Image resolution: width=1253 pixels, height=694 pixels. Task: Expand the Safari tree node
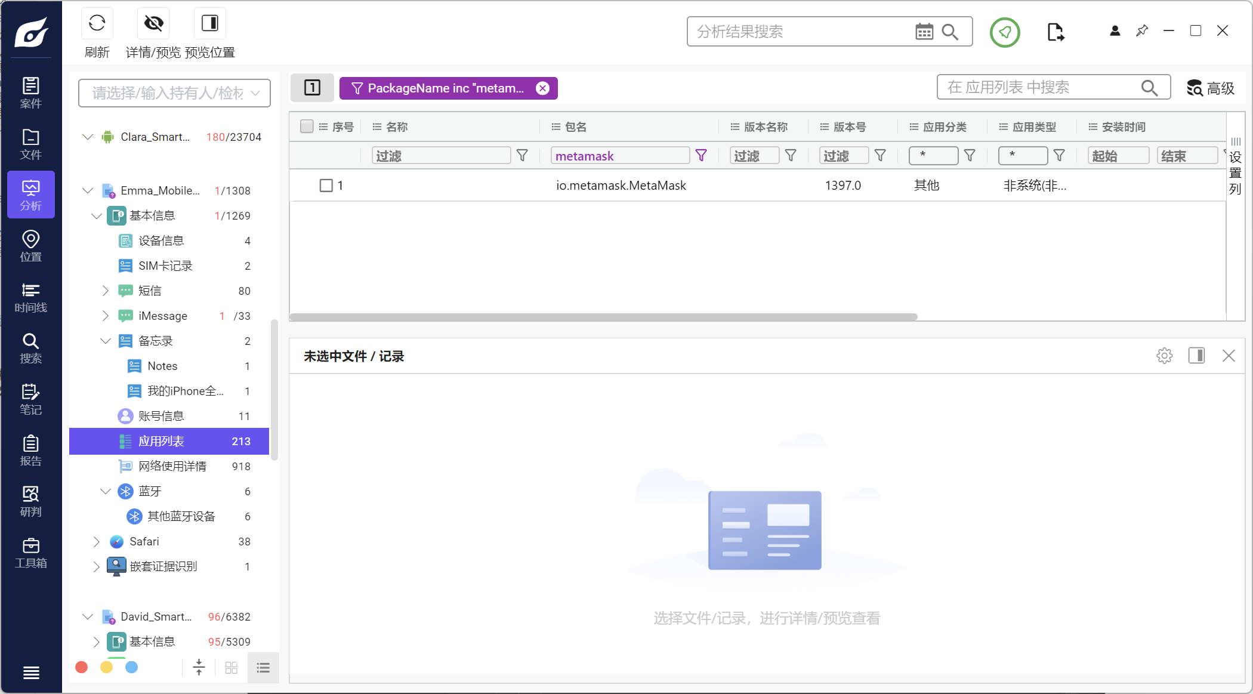(97, 541)
